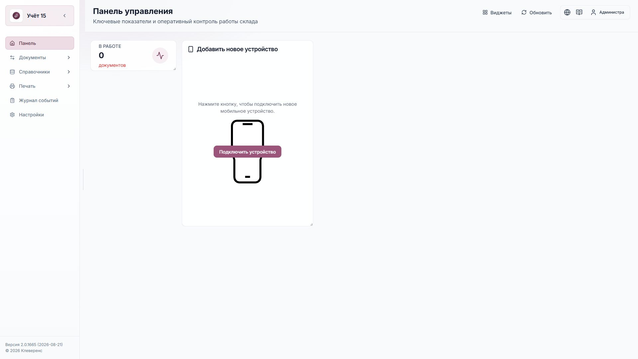Open the Администра user menu
This screenshot has height=359, width=638.
point(607,12)
